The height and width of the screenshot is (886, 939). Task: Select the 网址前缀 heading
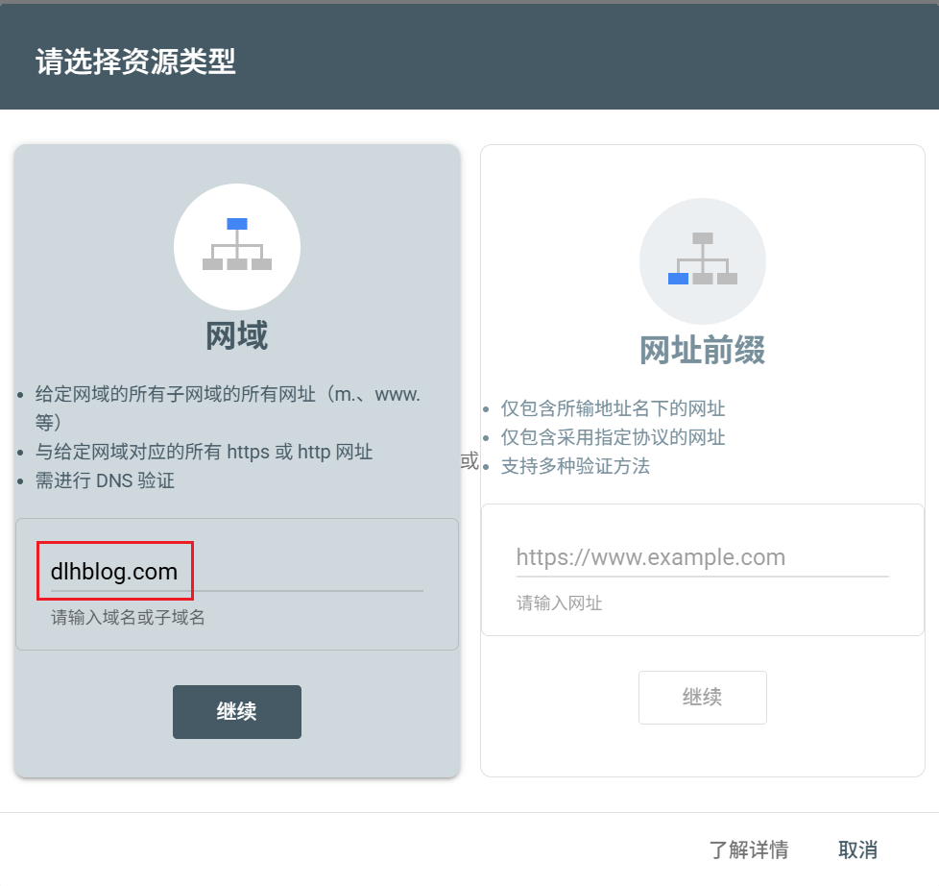[x=703, y=350]
